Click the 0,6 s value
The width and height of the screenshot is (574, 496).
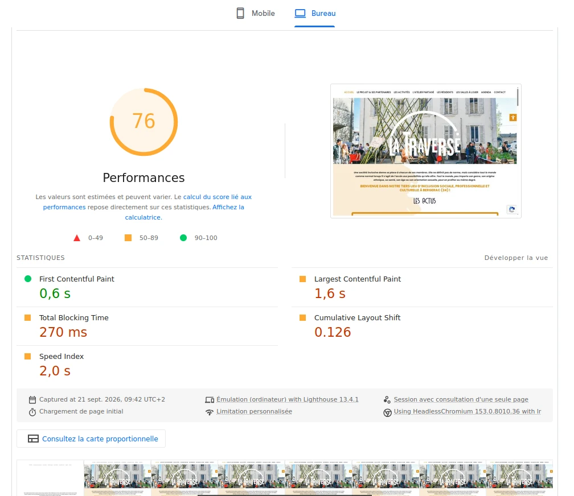pyautogui.click(x=55, y=294)
